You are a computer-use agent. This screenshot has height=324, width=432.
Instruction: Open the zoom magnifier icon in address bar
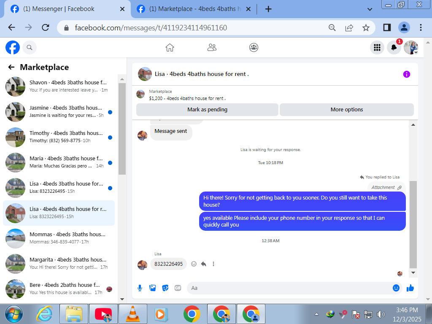tap(332, 27)
